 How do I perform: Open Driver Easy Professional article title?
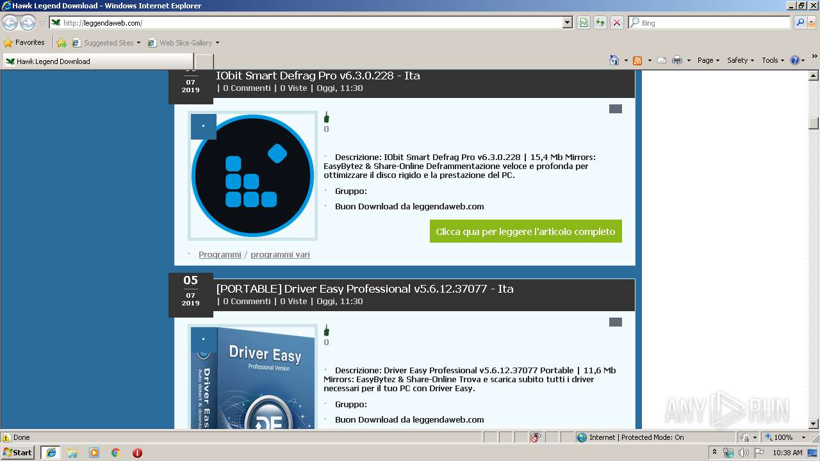click(365, 289)
